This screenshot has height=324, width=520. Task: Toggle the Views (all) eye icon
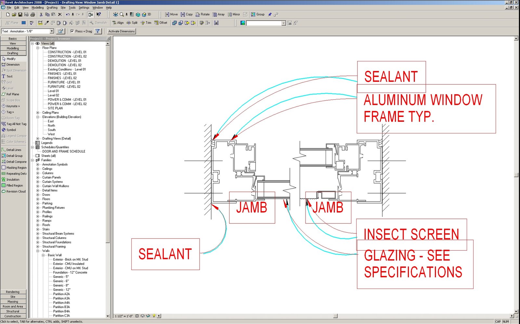pyautogui.click(x=38, y=44)
